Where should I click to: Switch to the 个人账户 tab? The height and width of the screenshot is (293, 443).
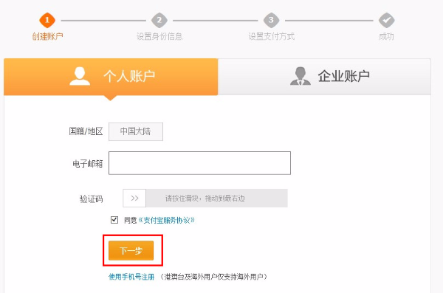(x=111, y=77)
